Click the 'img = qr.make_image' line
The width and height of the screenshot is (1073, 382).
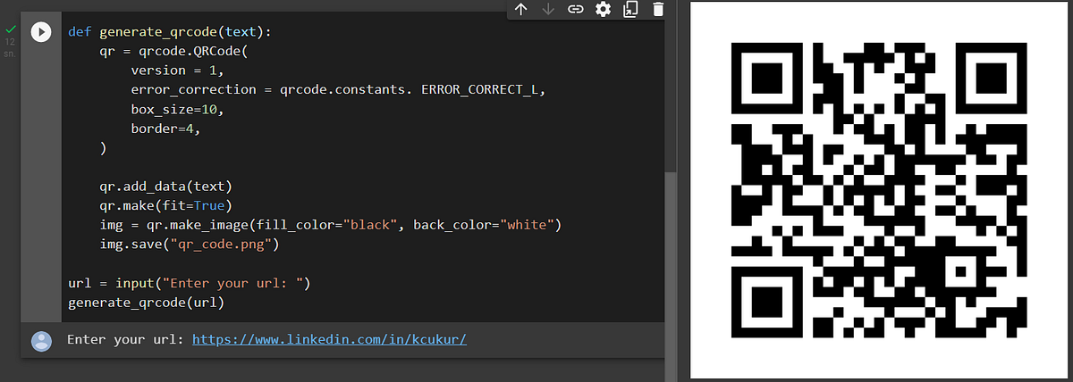point(330,224)
